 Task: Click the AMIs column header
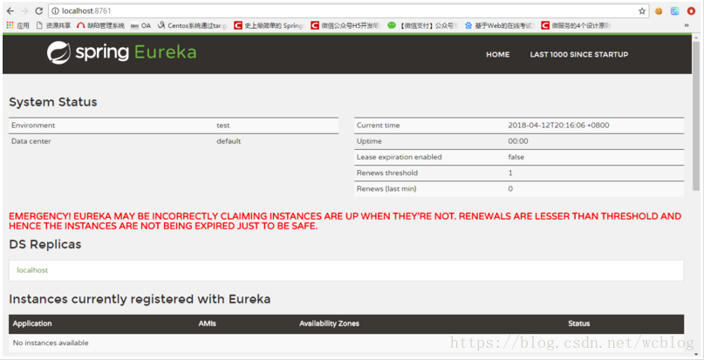207,323
